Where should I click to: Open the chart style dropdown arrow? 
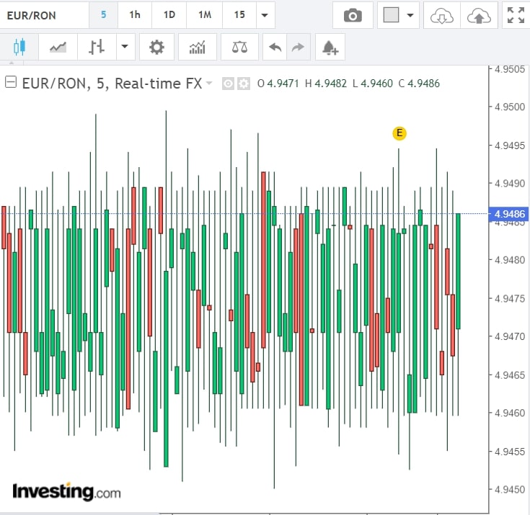coord(125,48)
